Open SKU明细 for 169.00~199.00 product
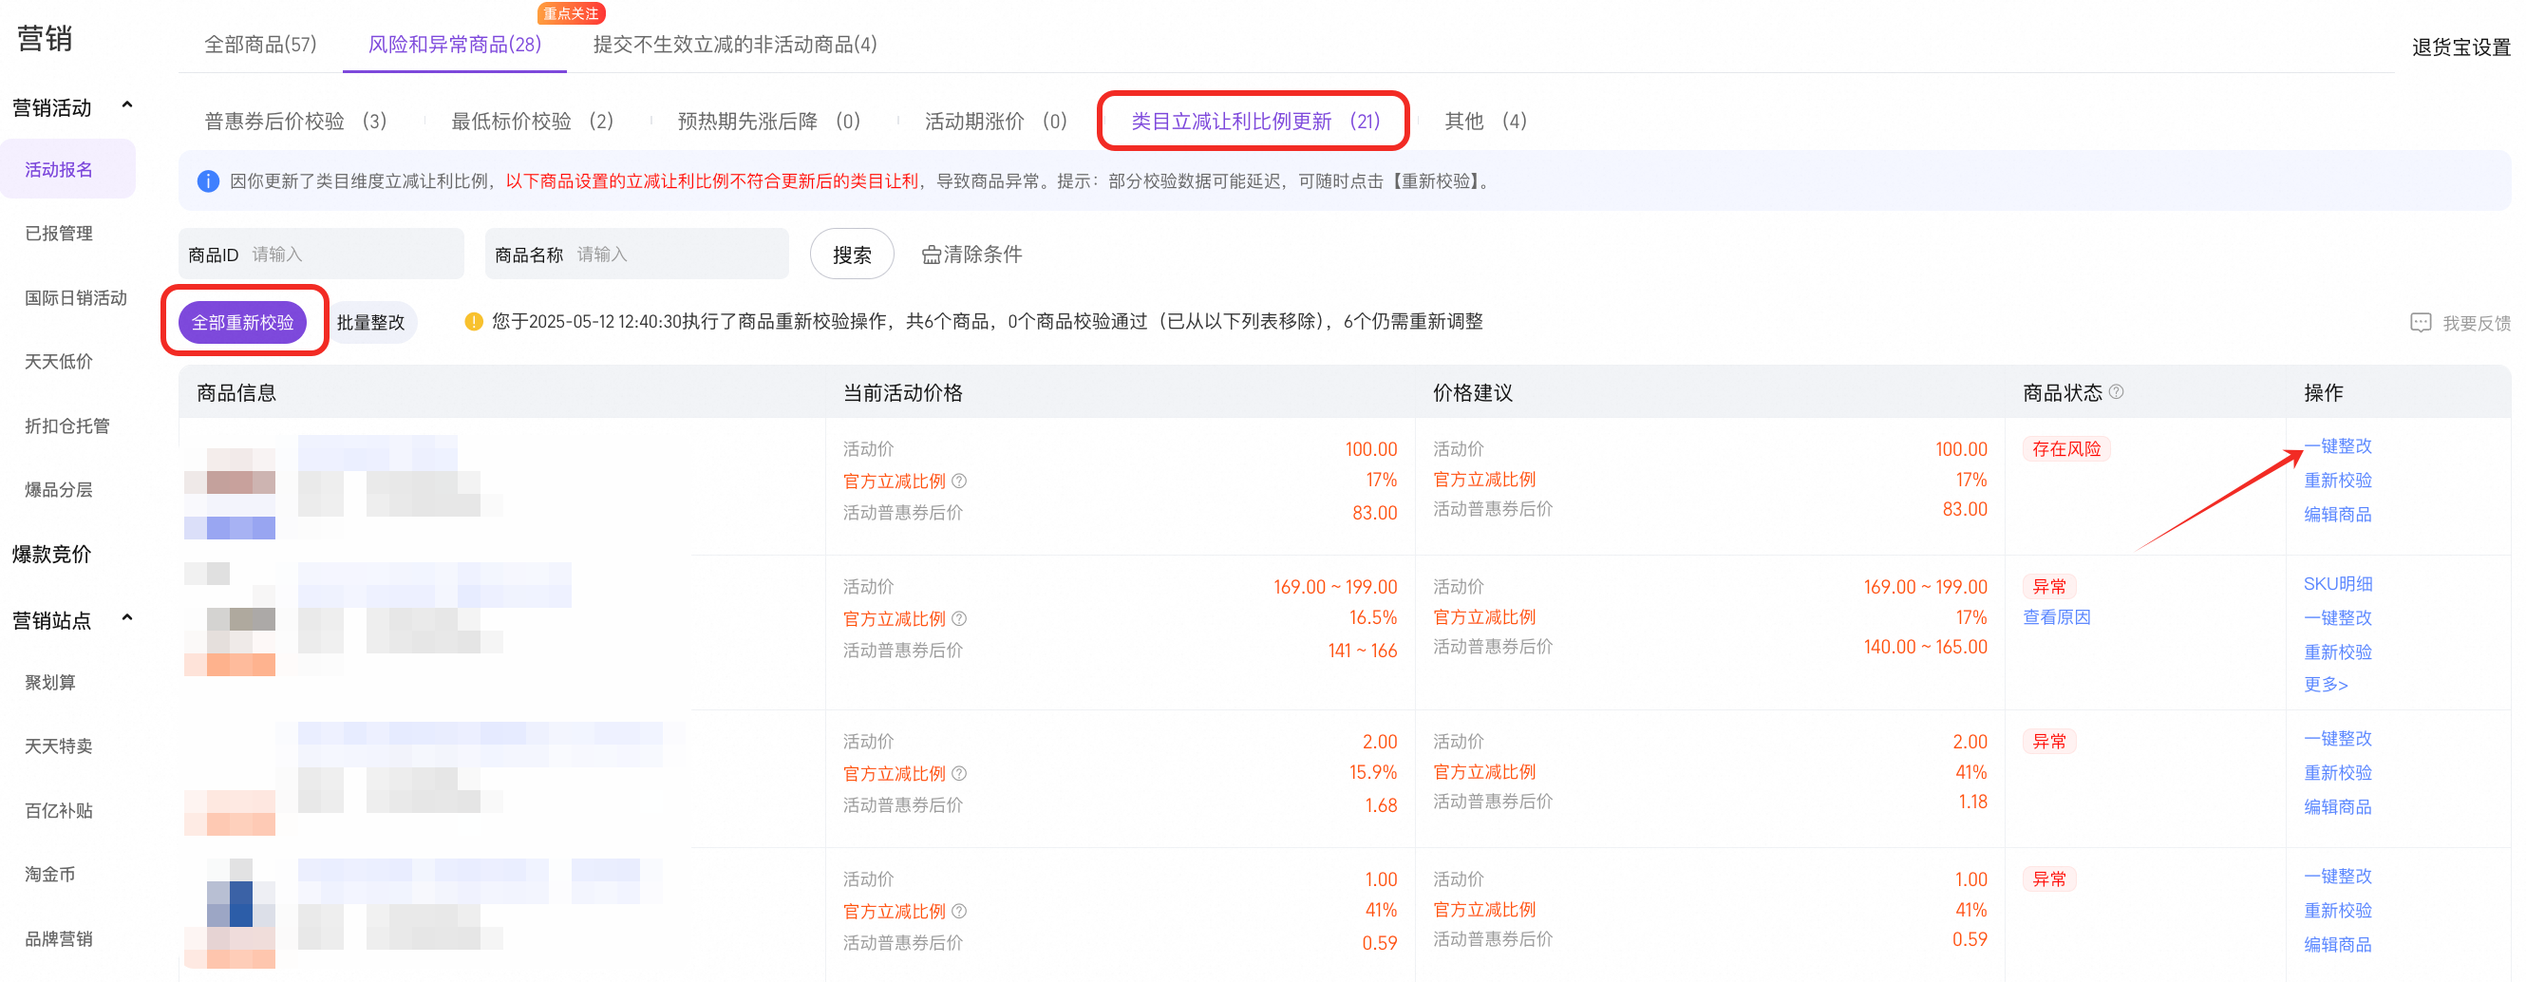Screen dimensions: 2526x982 click(x=2337, y=584)
